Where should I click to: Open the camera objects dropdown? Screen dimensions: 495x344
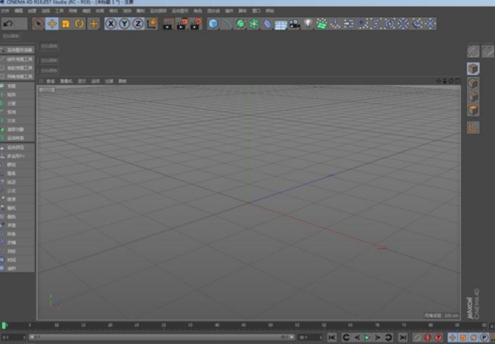tap(295, 24)
